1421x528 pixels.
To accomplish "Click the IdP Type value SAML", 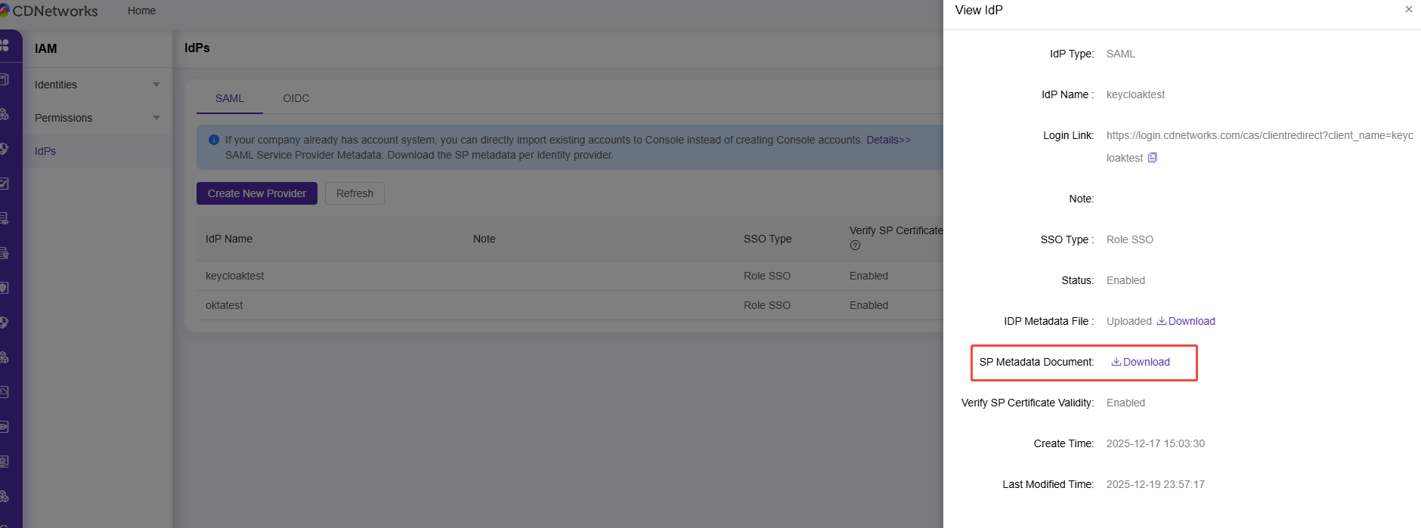I will coord(1121,54).
